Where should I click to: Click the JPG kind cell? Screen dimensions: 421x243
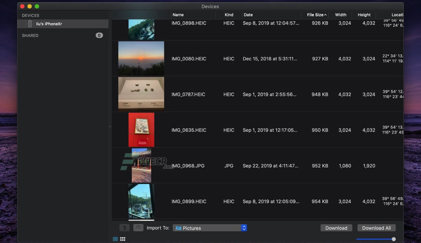[x=229, y=166]
